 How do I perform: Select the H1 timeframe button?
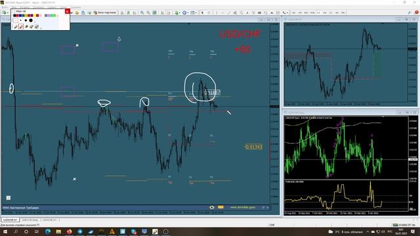[318, 12]
